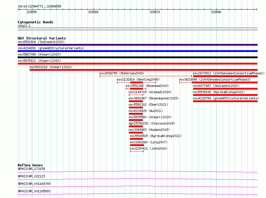Click the 32965k ruler tick label

[x=32, y=12]
